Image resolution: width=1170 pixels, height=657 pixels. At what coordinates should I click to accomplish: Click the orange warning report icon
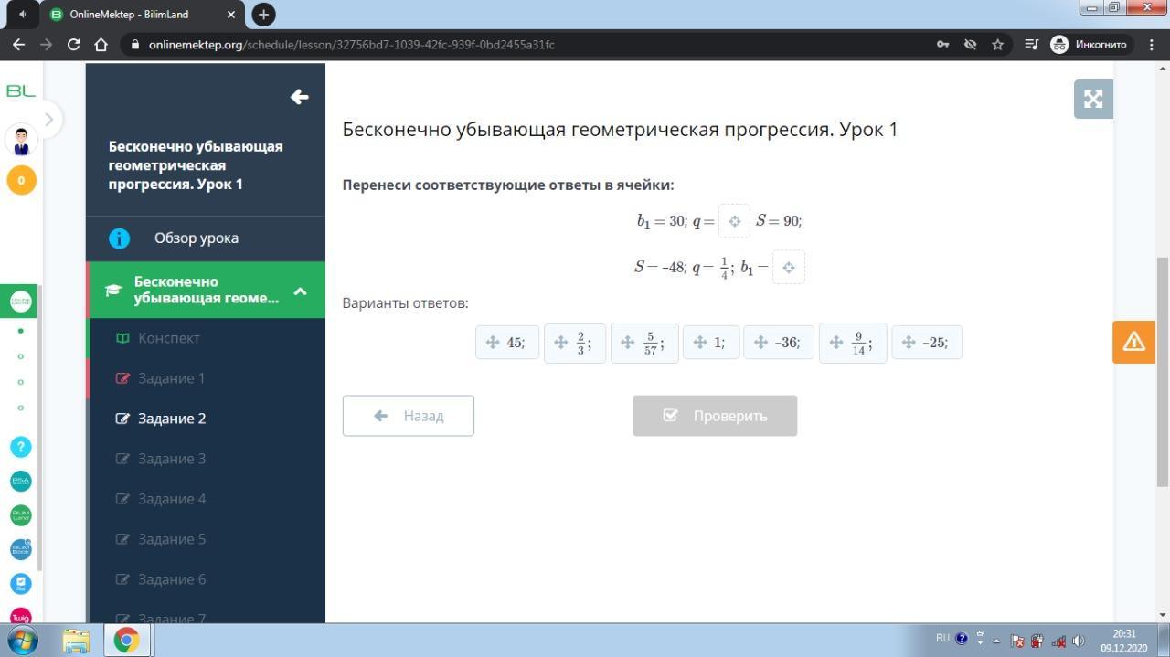[x=1133, y=342]
